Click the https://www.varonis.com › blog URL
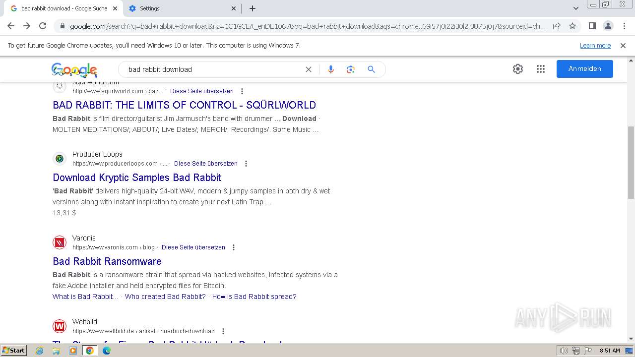 click(114, 247)
